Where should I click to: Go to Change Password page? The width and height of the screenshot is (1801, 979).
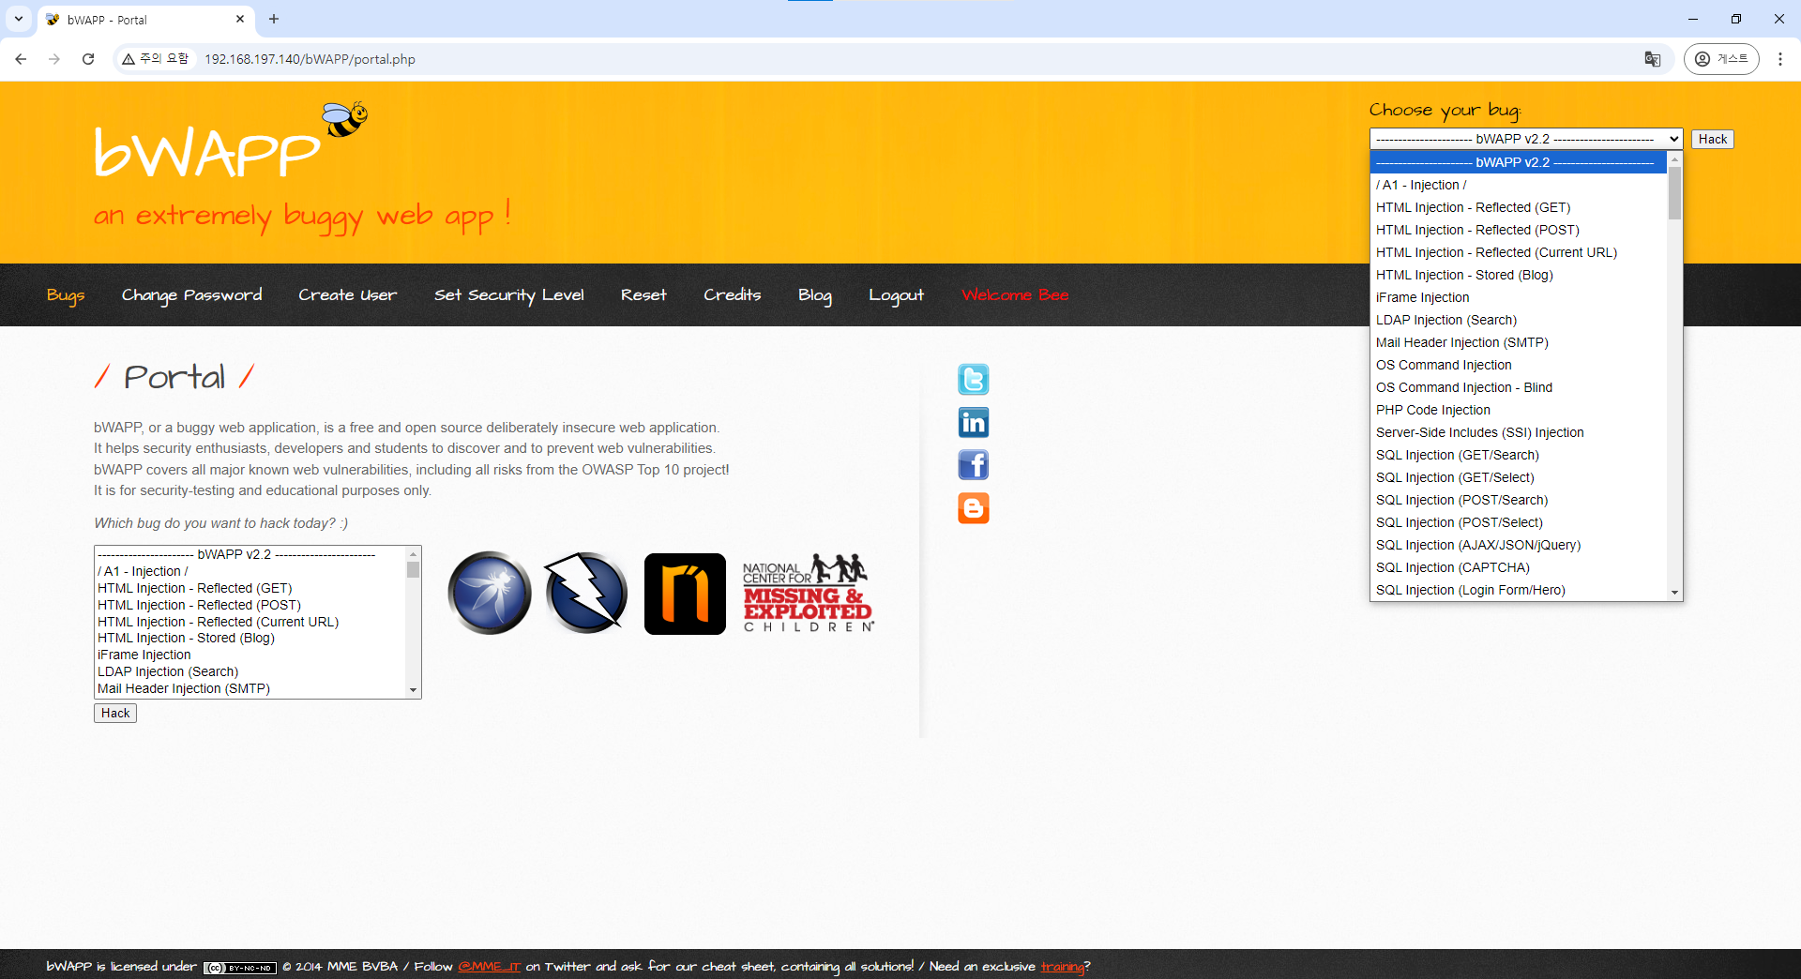click(x=191, y=295)
